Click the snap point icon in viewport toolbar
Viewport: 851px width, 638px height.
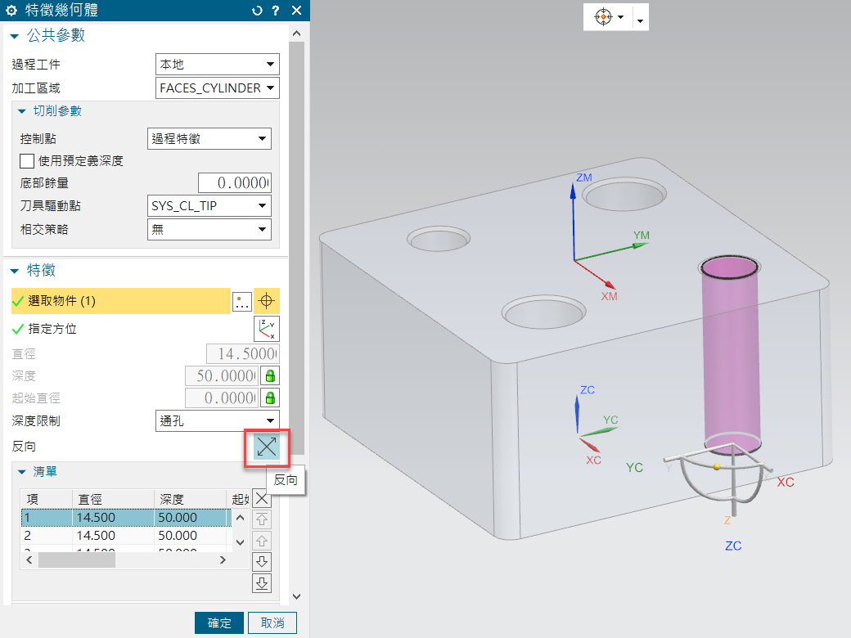tap(603, 17)
